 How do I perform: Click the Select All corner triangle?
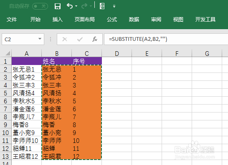tap(8, 53)
